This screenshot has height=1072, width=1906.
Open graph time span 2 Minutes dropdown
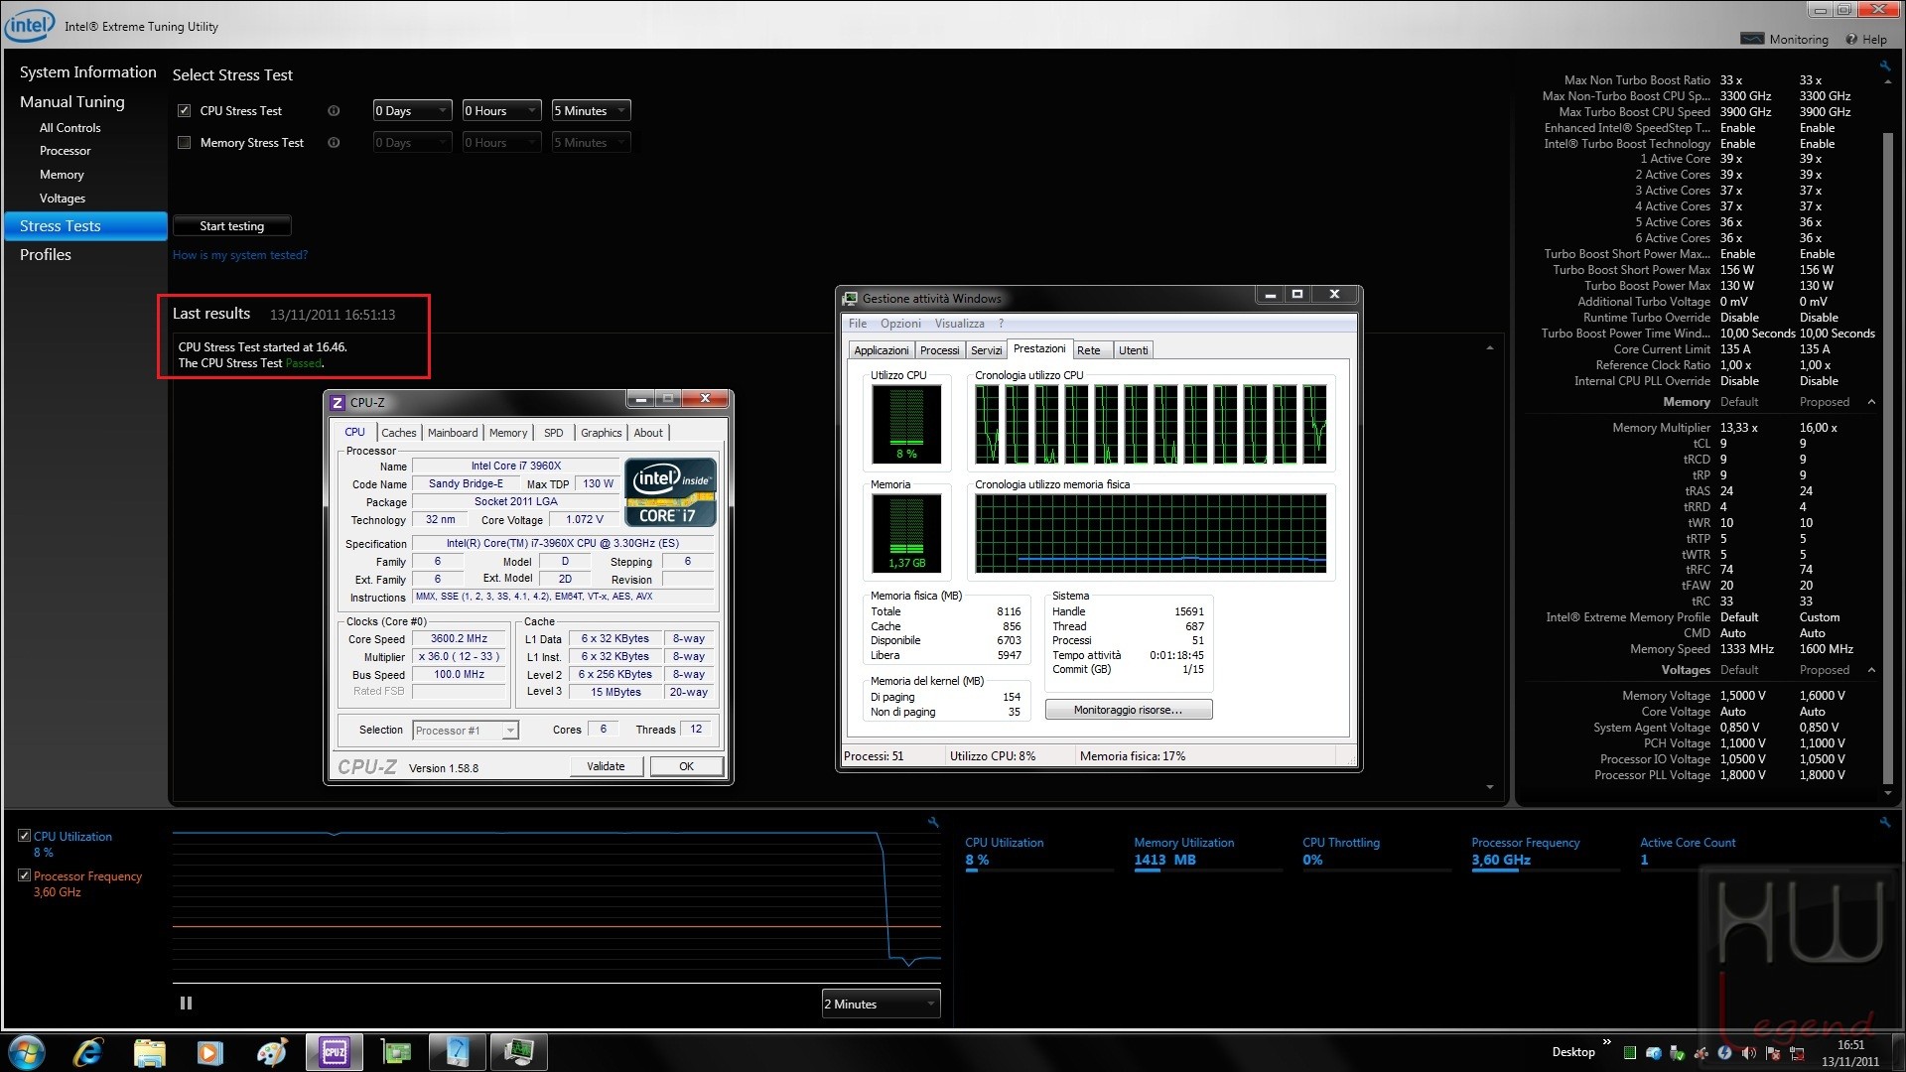(881, 1004)
